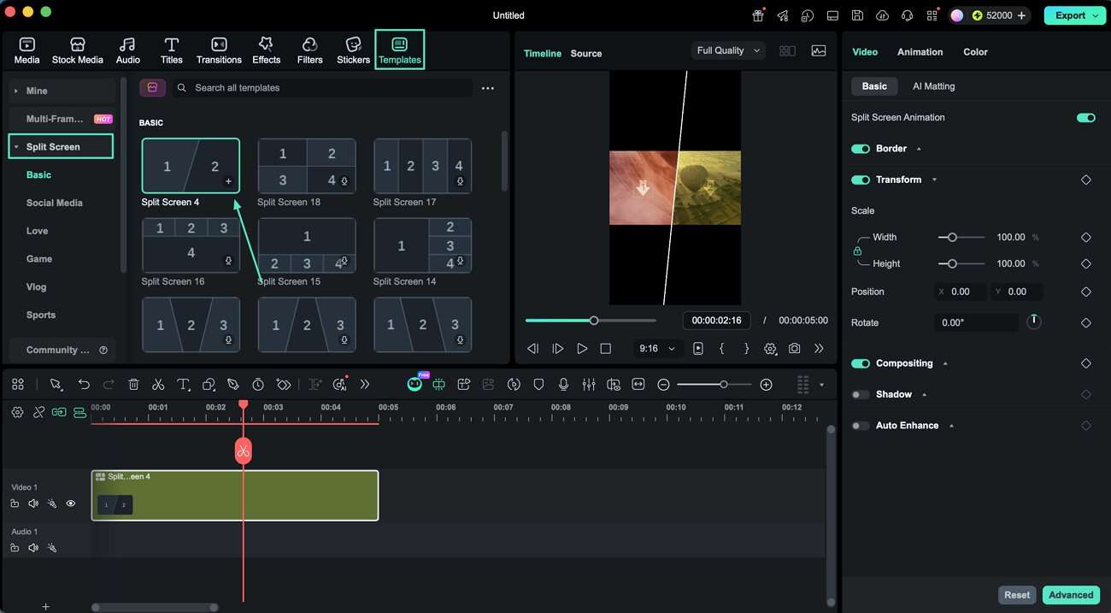Open the marker shield icon

[538, 385]
